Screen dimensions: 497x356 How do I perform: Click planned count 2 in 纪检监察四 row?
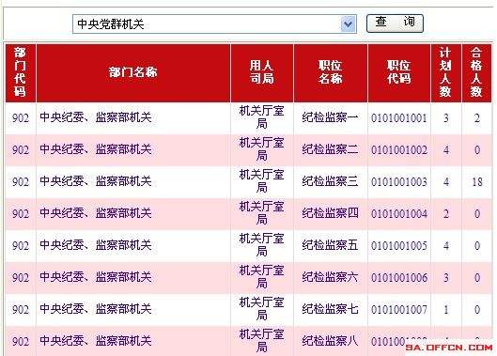pyautogui.click(x=446, y=213)
